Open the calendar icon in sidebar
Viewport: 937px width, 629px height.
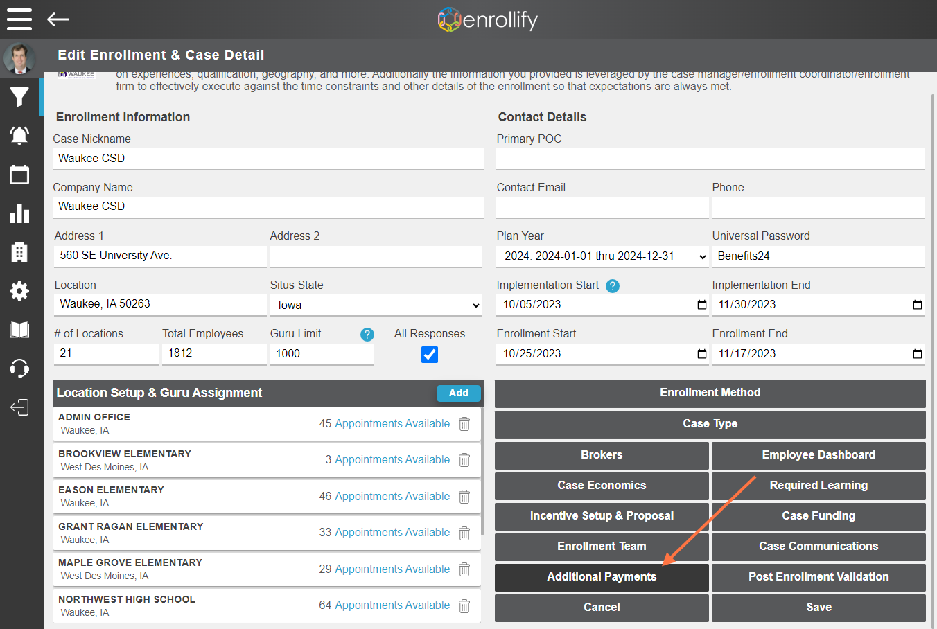19,175
